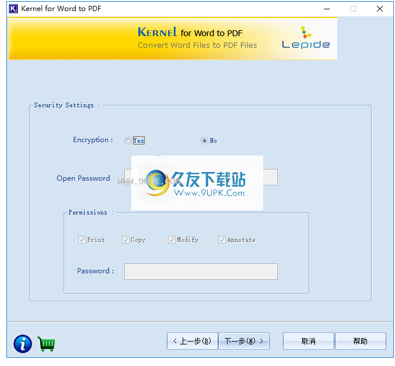
Task: Toggle the Copy permission checkbox
Action: pos(125,240)
